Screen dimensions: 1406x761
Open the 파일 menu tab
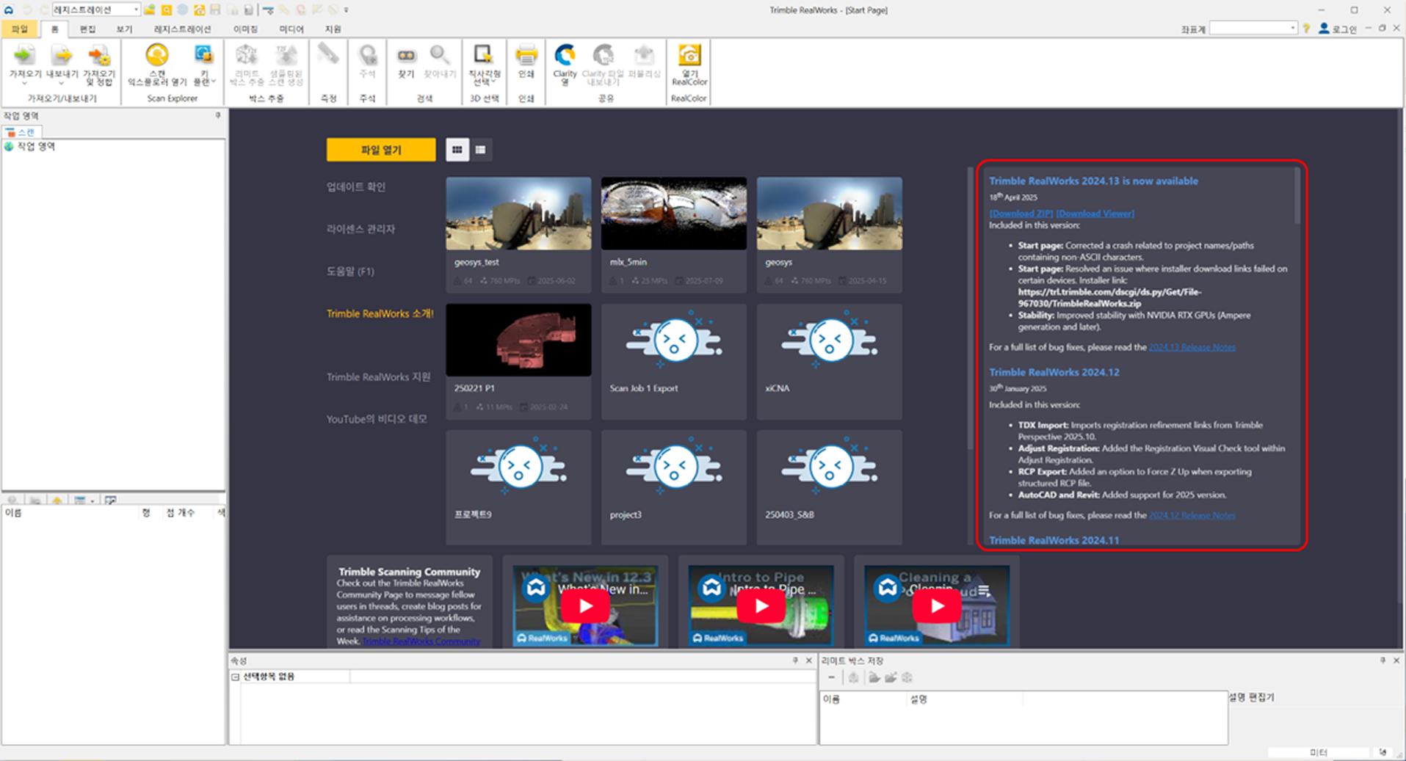[x=19, y=29]
